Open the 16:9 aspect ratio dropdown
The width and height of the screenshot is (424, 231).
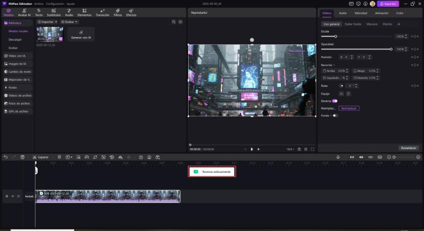point(290,149)
